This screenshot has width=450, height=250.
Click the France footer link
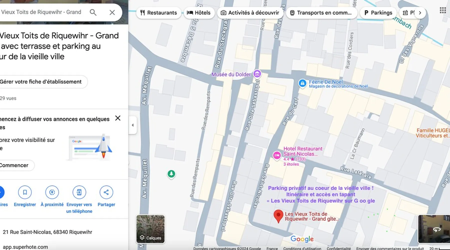point(272,248)
